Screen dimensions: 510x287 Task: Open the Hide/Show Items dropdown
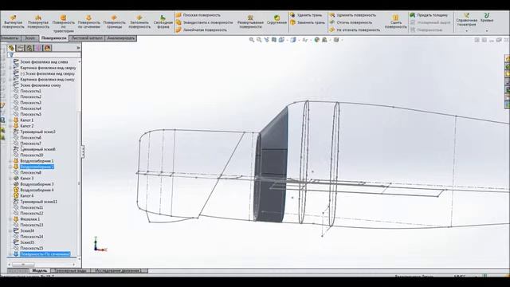(305, 40)
